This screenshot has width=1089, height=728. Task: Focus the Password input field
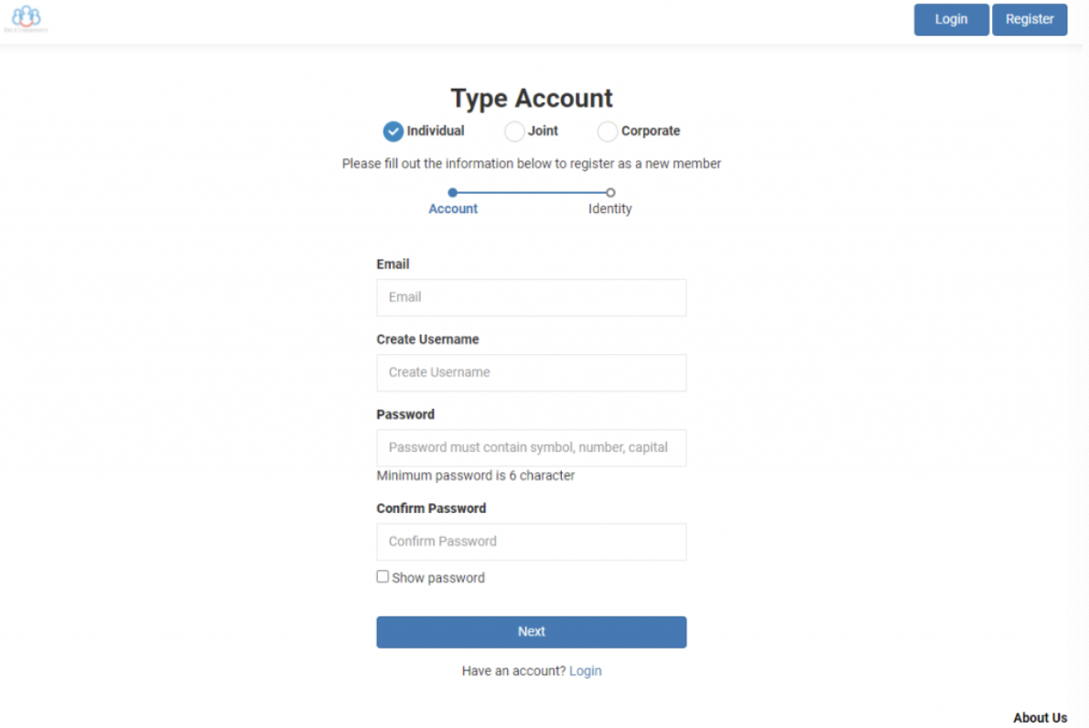pyautogui.click(x=531, y=448)
